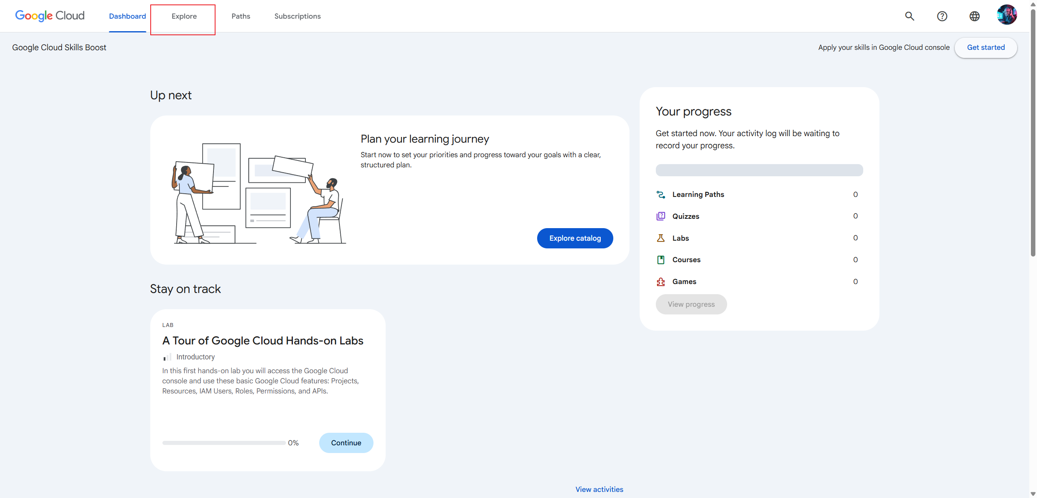Continue the Tour of Hands-on Labs

(x=346, y=443)
